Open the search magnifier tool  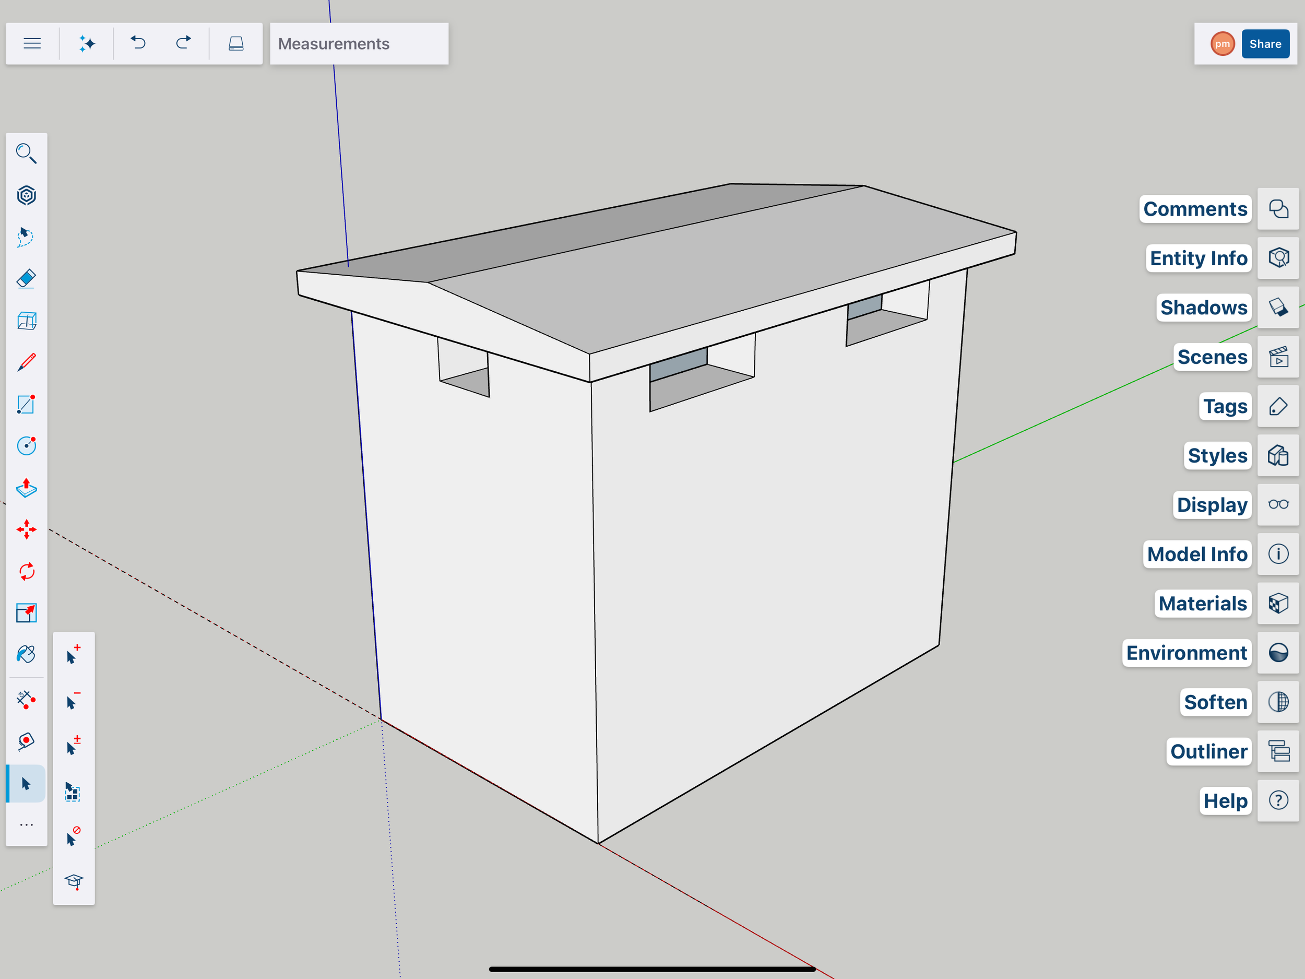point(27,154)
